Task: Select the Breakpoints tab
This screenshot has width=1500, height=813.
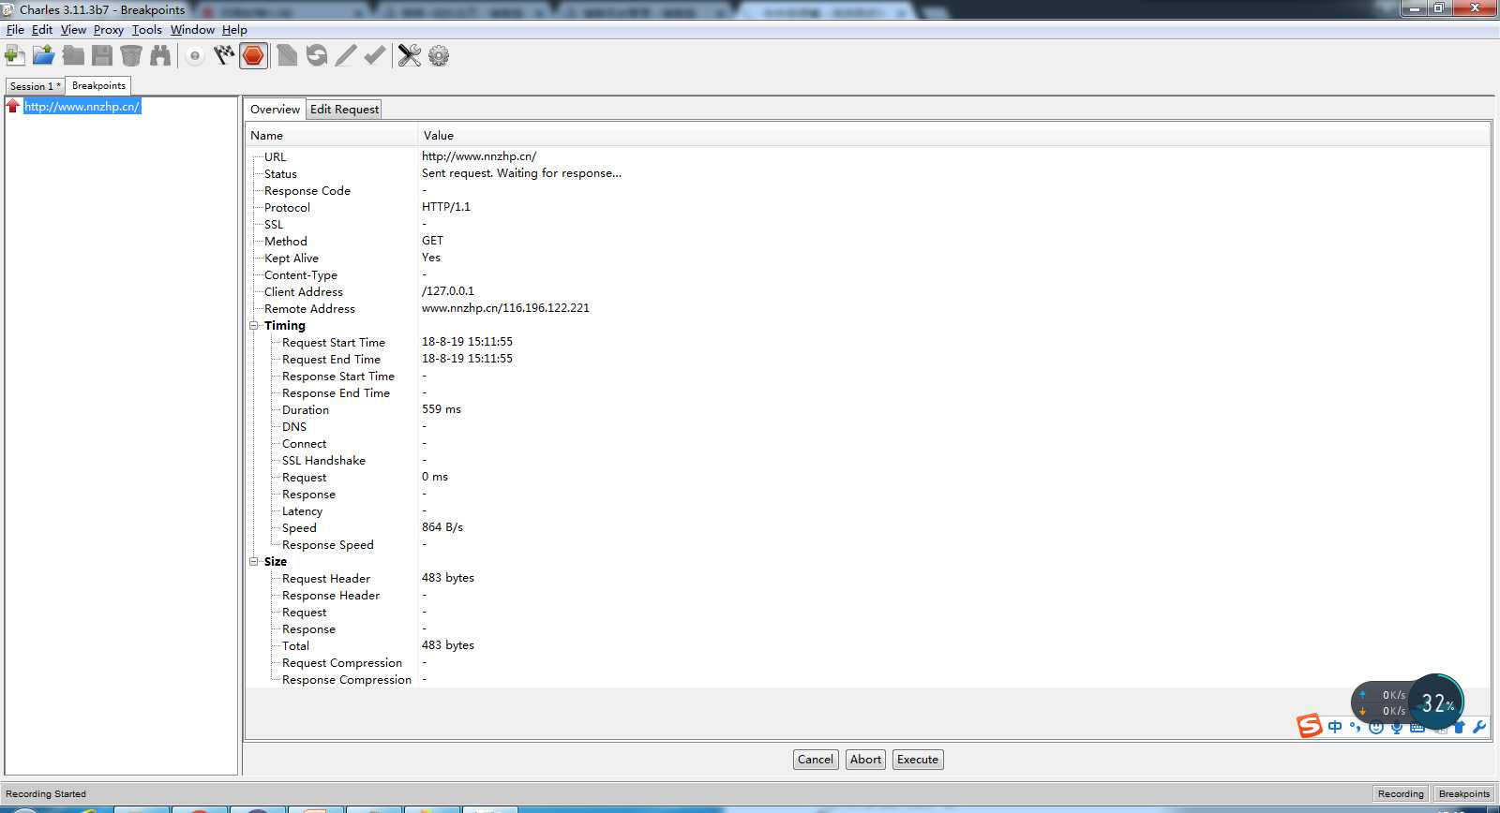Action: pos(98,85)
